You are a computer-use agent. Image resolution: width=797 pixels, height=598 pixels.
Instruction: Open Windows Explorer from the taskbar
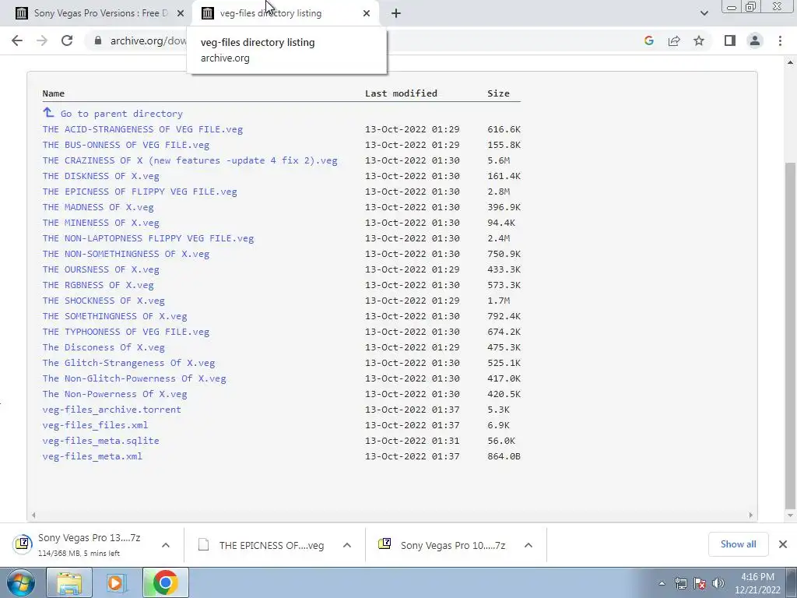(69, 582)
